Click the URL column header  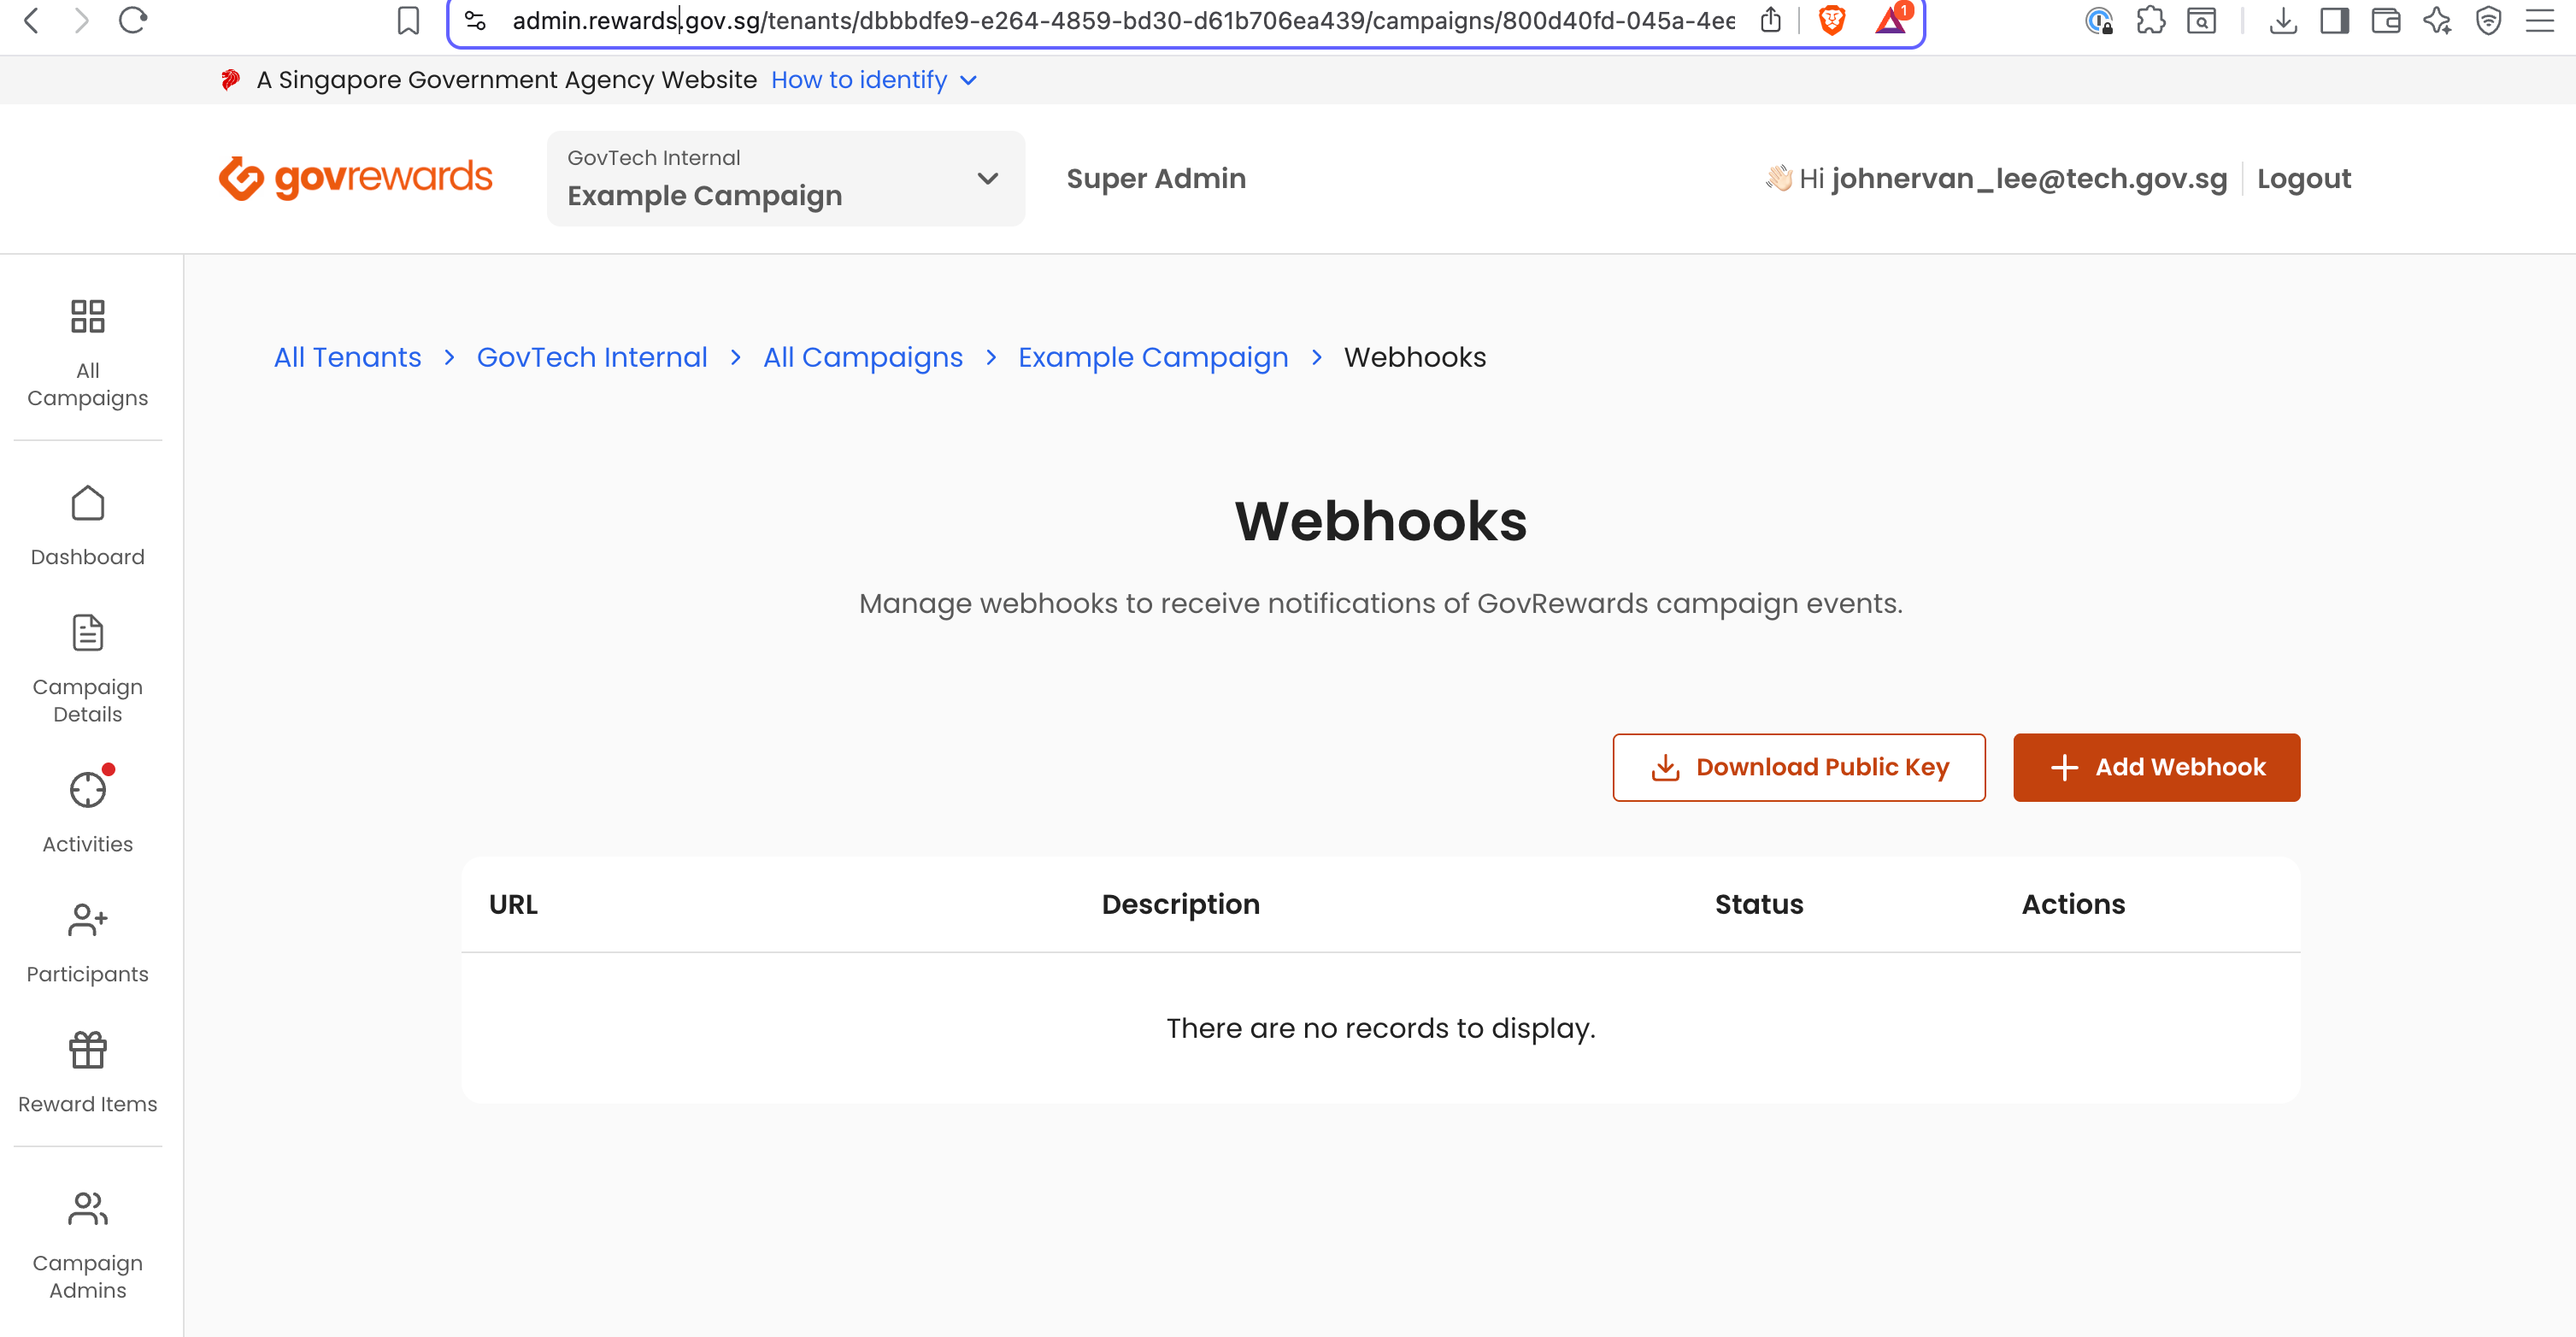[x=513, y=904]
